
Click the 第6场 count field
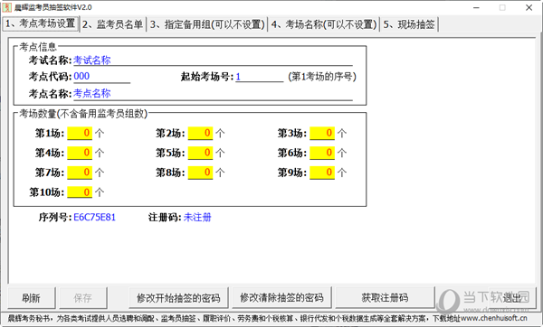(x=322, y=153)
